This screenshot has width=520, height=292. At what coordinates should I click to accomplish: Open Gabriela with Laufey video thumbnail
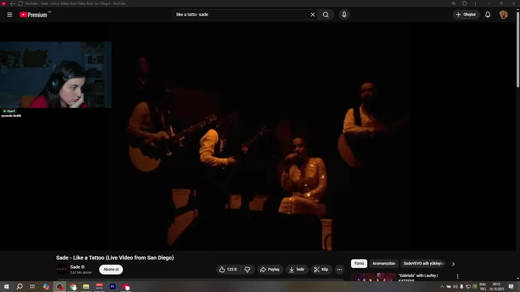(374, 277)
